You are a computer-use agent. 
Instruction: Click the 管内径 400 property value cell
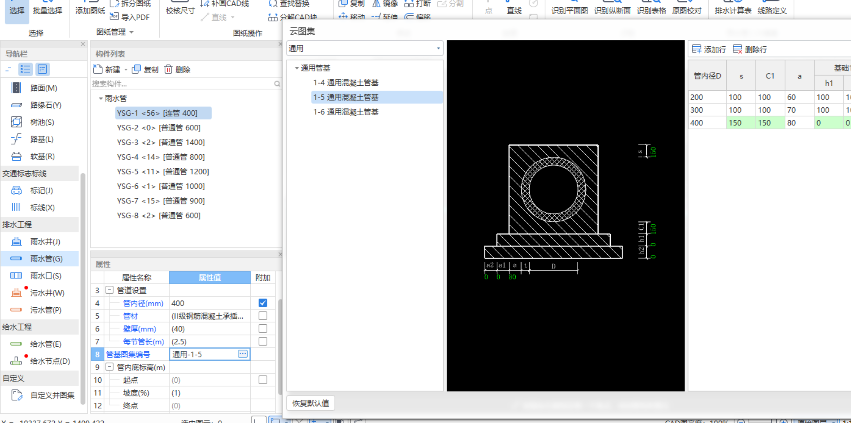pyautogui.click(x=210, y=303)
